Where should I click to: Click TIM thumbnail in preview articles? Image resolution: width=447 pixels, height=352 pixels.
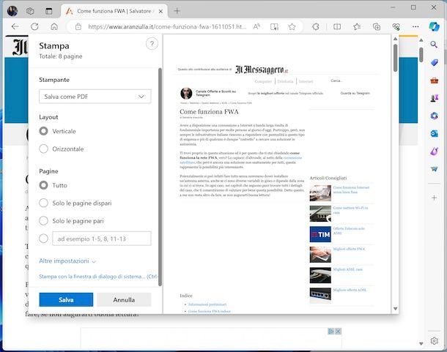[320, 234]
